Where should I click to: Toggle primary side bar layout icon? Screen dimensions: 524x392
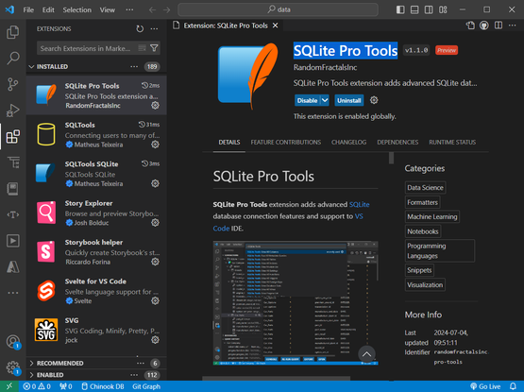[400, 9]
